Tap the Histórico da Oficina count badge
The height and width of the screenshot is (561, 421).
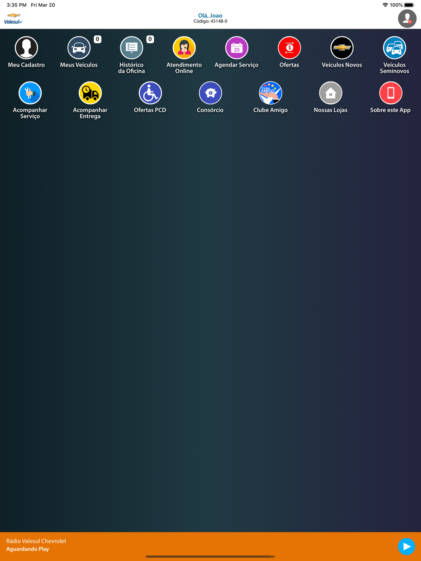point(150,39)
